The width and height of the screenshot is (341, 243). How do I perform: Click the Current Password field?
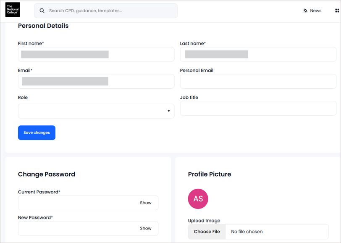(x=76, y=203)
